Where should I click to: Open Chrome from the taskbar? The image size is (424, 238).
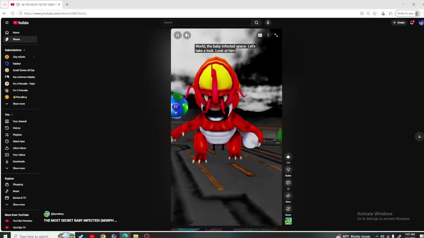(103, 236)
